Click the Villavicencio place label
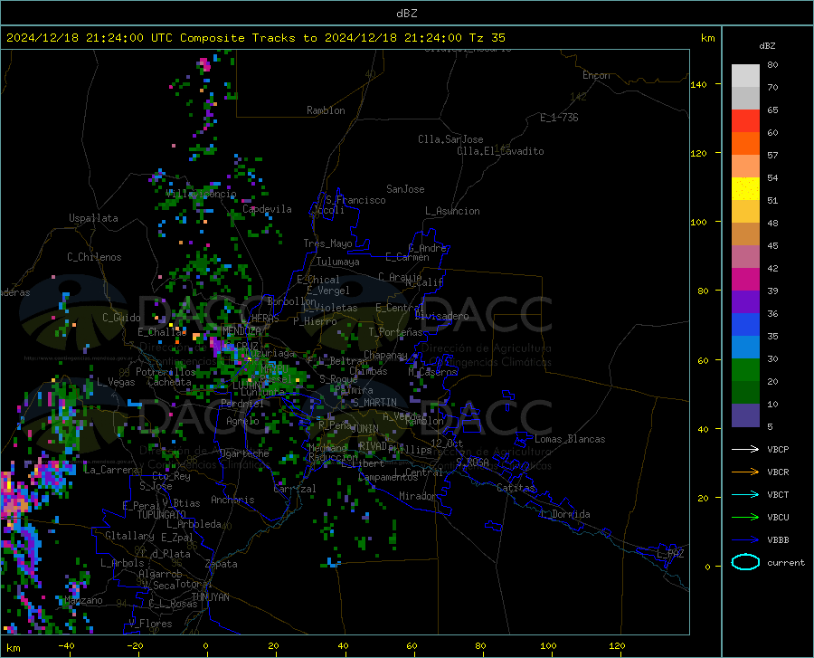Image resolution: width=814 pixels, height=658 pixels. (201, 194)
